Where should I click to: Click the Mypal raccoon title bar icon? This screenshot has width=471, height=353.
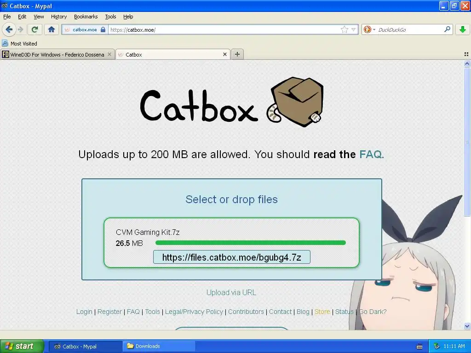click(4, 6)
